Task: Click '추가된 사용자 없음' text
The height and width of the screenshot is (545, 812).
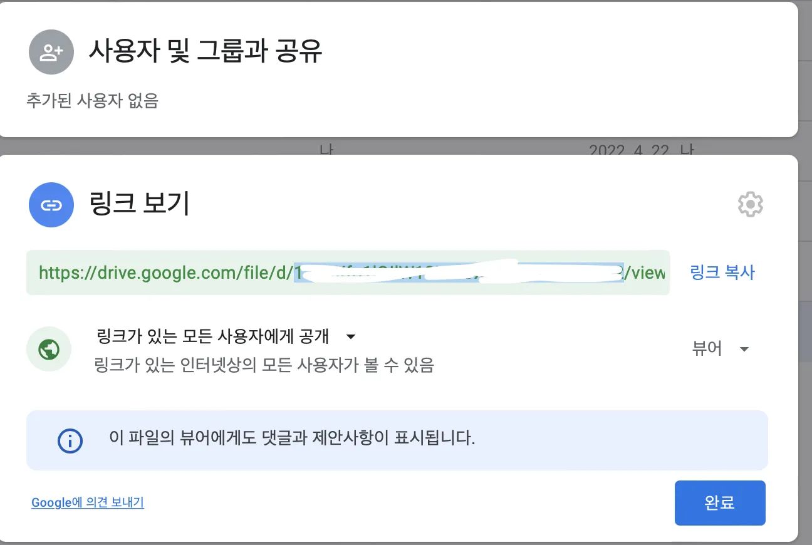Action: (x=92, y=100)
